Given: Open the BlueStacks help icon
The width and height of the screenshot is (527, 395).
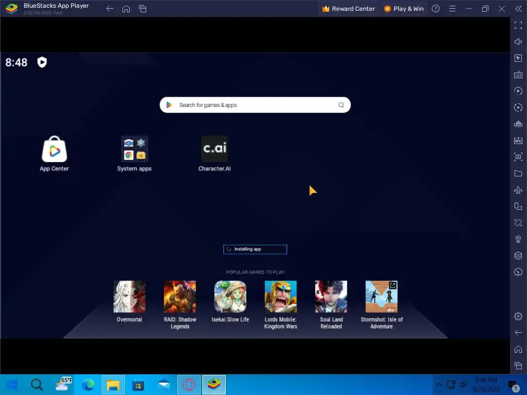Looking at the screenshot, I should pos(435,9).
